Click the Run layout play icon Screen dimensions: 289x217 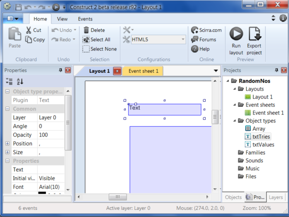[x=236, y=34]
